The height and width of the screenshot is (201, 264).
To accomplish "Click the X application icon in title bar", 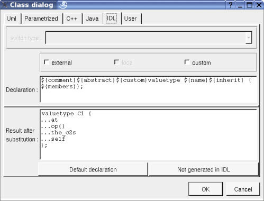I will [x=4, y=5].
